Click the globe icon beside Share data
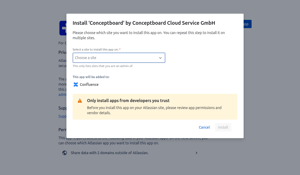This screenshot has height=175, width=300. 65,153
